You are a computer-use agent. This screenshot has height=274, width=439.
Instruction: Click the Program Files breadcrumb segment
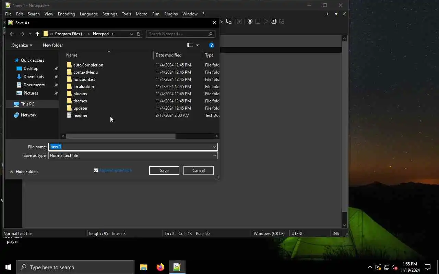pos(70,34)
